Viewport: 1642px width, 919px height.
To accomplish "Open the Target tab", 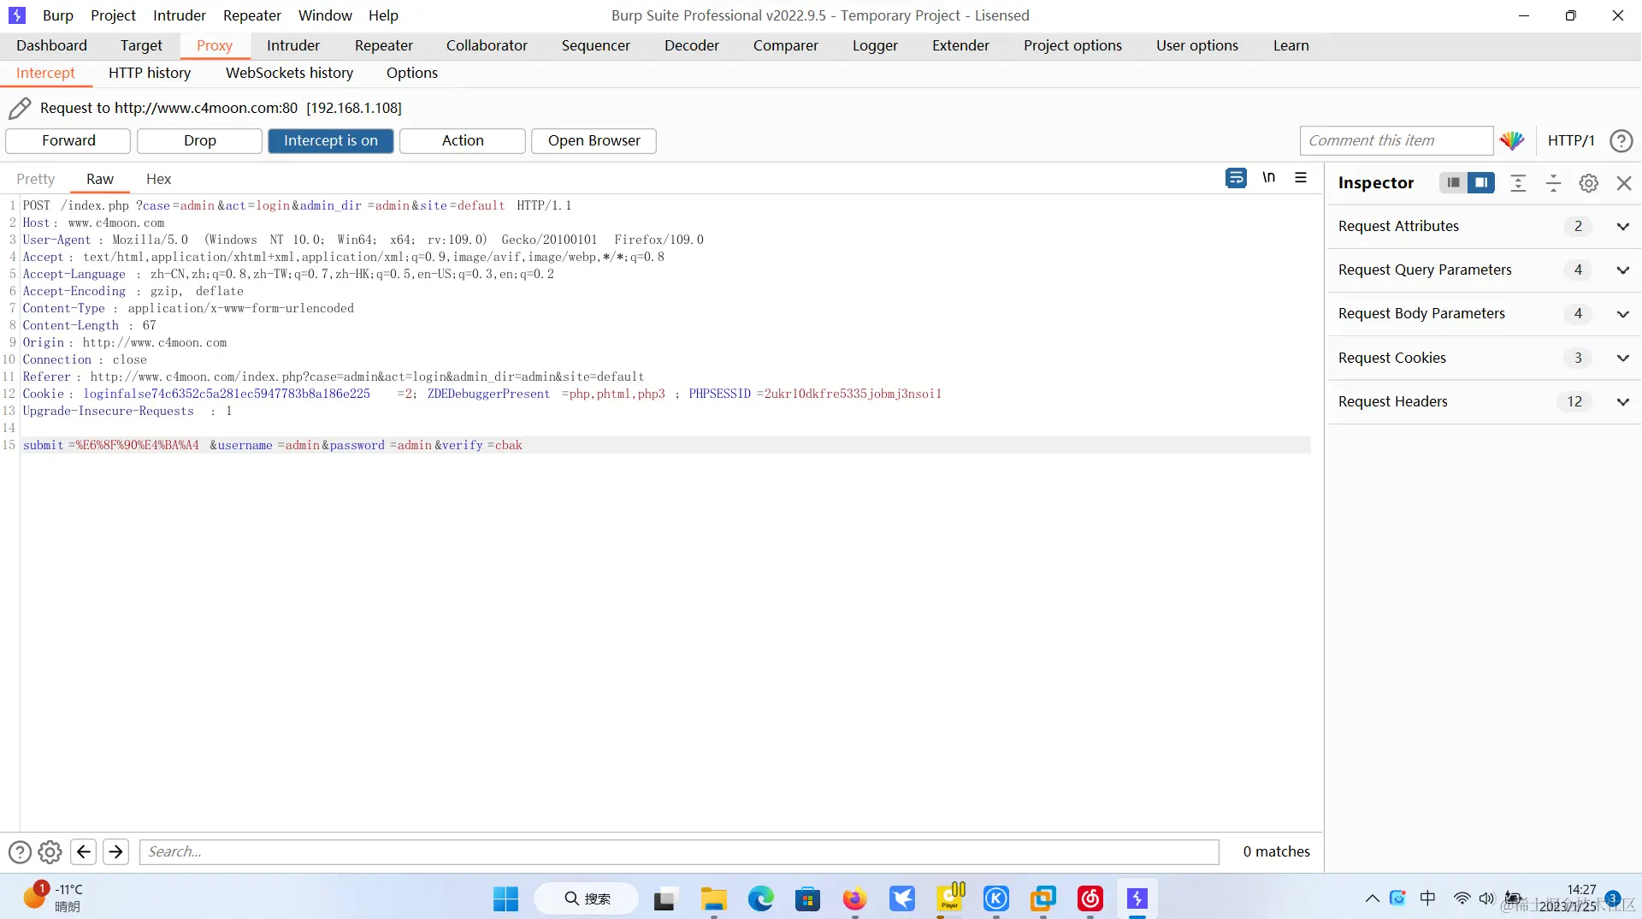I will pos(141,45).
